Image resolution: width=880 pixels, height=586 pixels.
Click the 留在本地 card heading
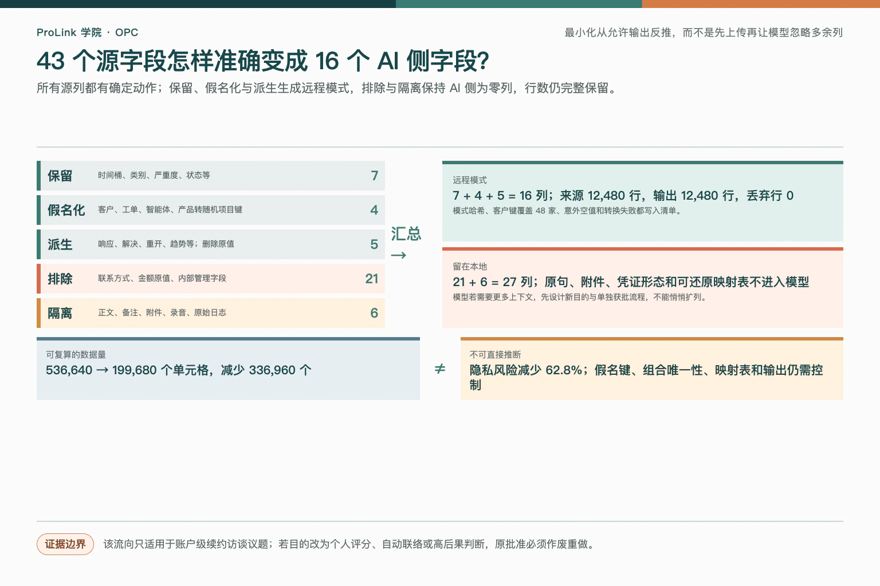470,267
